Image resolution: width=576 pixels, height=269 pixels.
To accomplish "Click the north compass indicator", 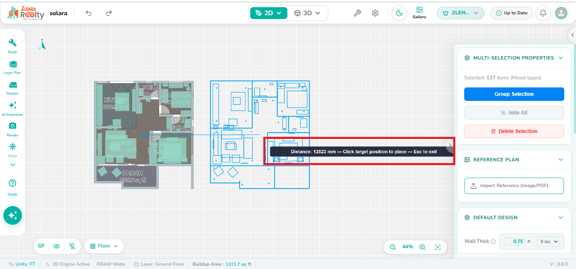I will (42, 44).
